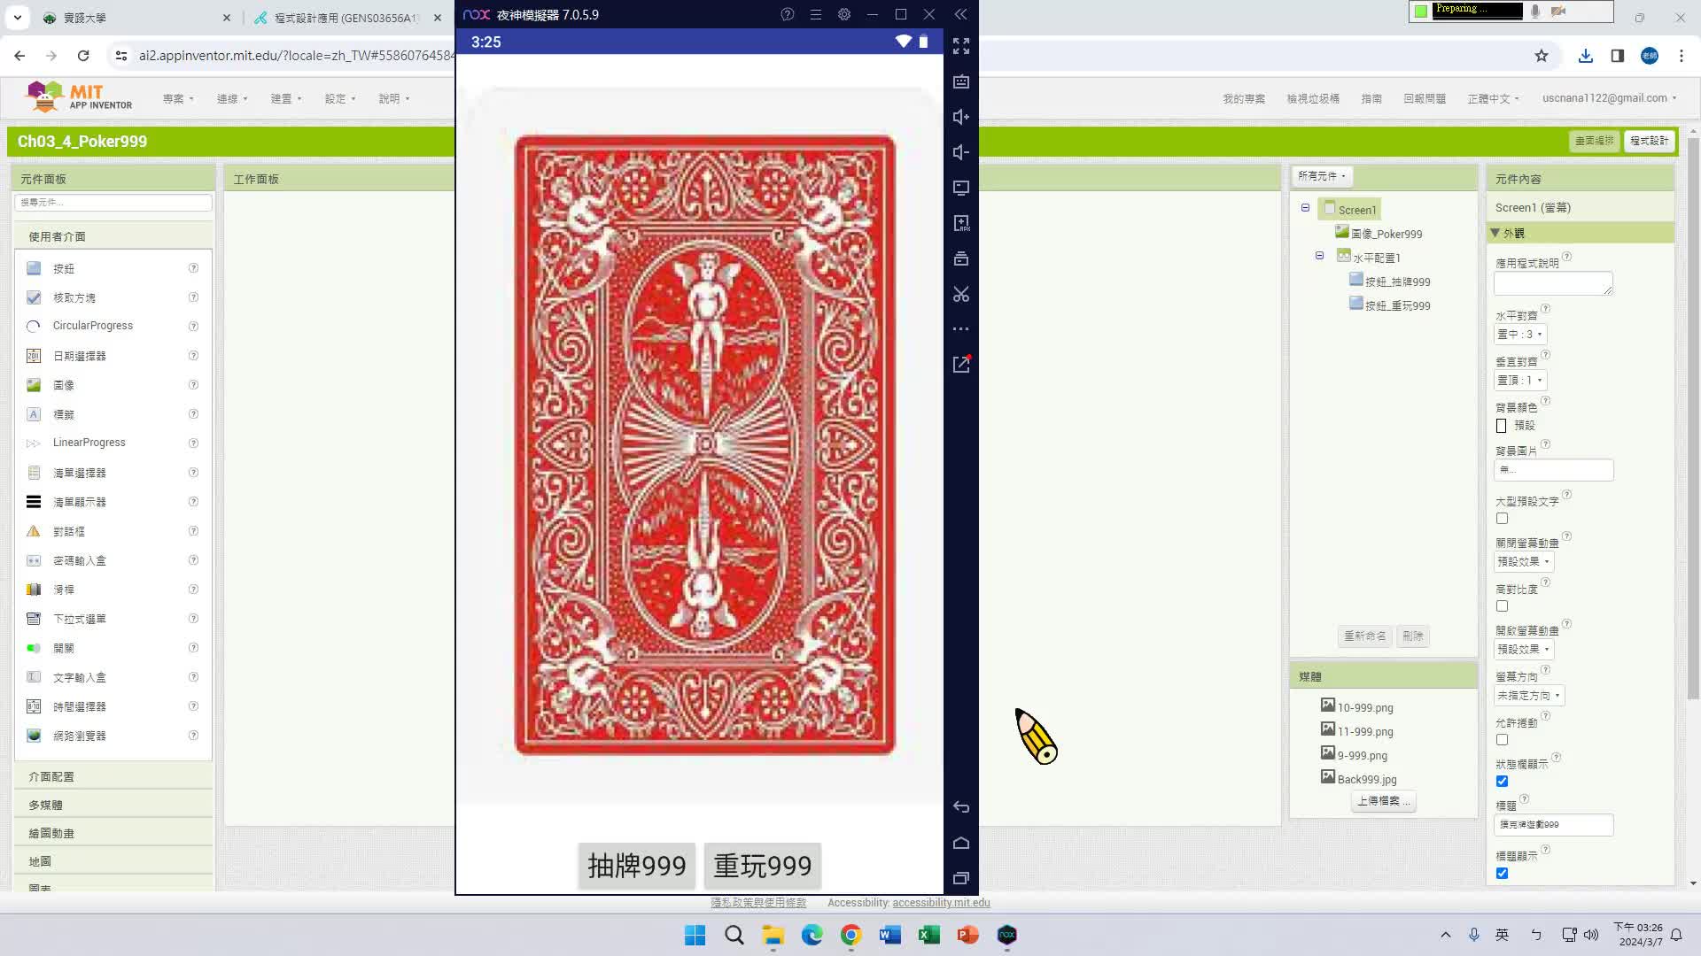This screenshot has width=1701, height=956.
Task: Open 水平對齊 dropdown (置中:3)
Action: click(1520, 335)
